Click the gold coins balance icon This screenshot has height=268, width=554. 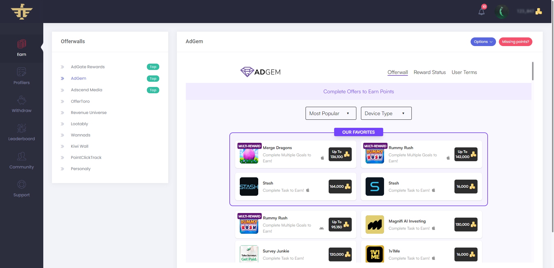(538, 12)
